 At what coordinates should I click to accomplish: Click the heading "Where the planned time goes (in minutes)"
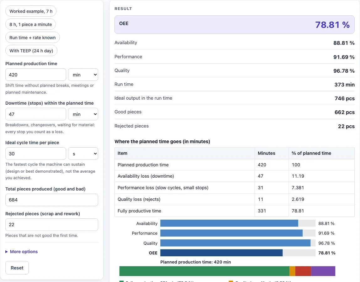coord(162,141)
